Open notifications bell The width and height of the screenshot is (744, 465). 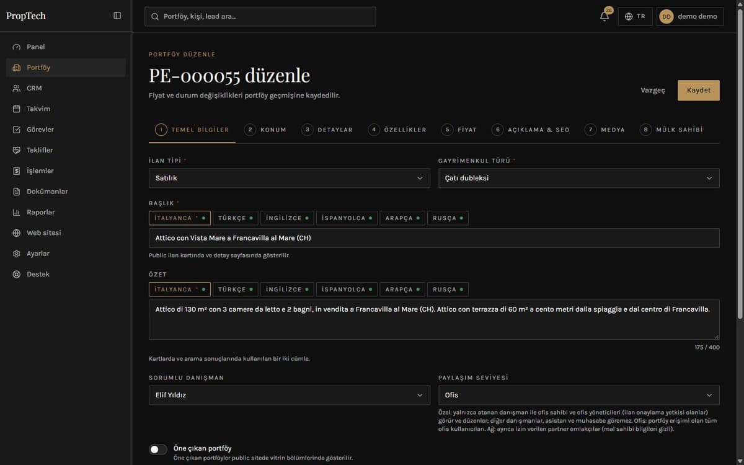(x=604, y=17)
